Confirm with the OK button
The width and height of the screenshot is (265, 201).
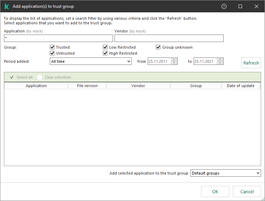click(215, 191)
